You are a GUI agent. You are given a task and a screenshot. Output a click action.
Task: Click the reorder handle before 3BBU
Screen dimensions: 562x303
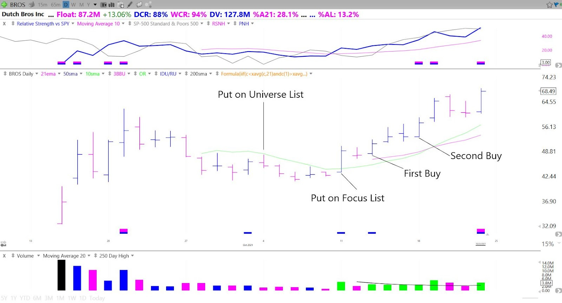110,74
